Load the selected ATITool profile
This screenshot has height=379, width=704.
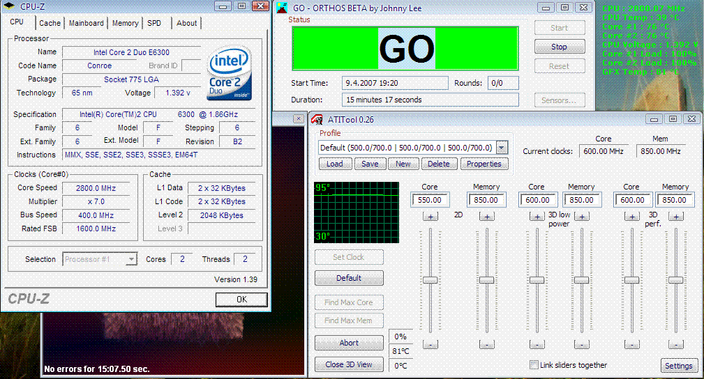[x=335, y=164]
